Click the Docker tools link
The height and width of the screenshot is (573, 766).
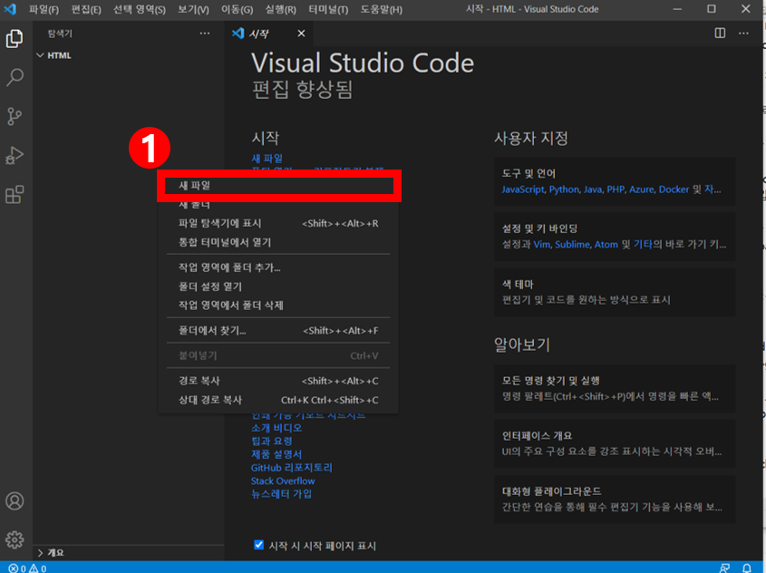pos(674,189)
